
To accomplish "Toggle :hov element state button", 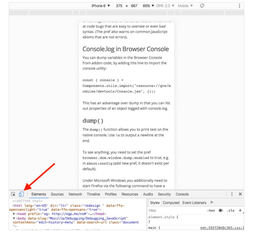I will tap(211, 210).
